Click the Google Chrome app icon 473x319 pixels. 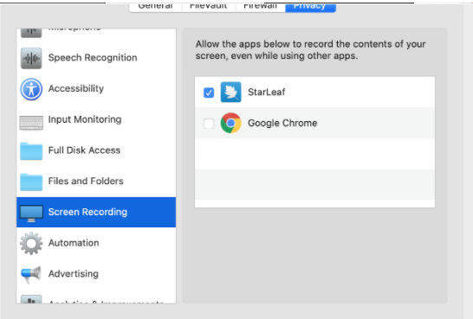tap(230, 123)
